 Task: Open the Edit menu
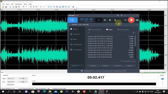pos(12,4)
